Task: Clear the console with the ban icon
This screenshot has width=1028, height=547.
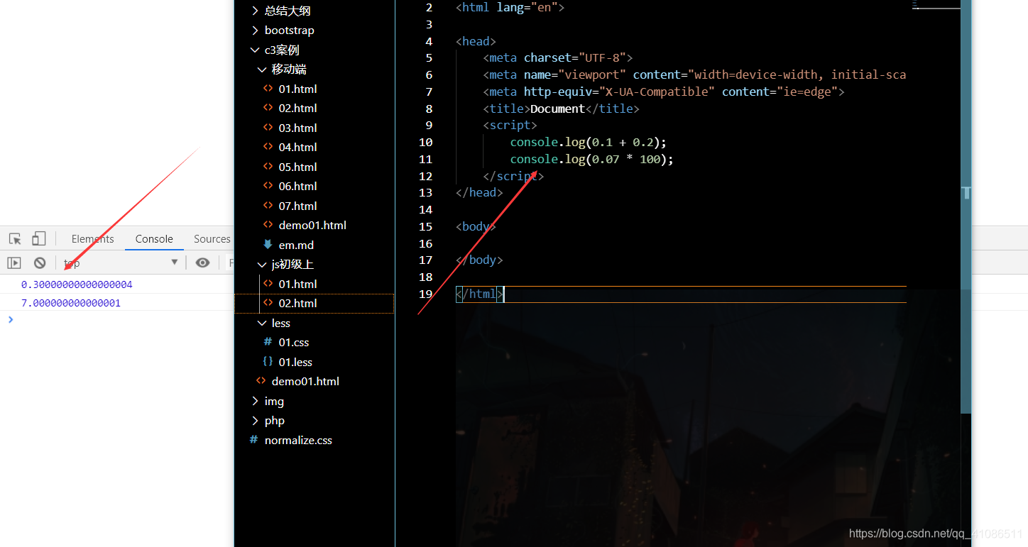Action: point(40,263)
